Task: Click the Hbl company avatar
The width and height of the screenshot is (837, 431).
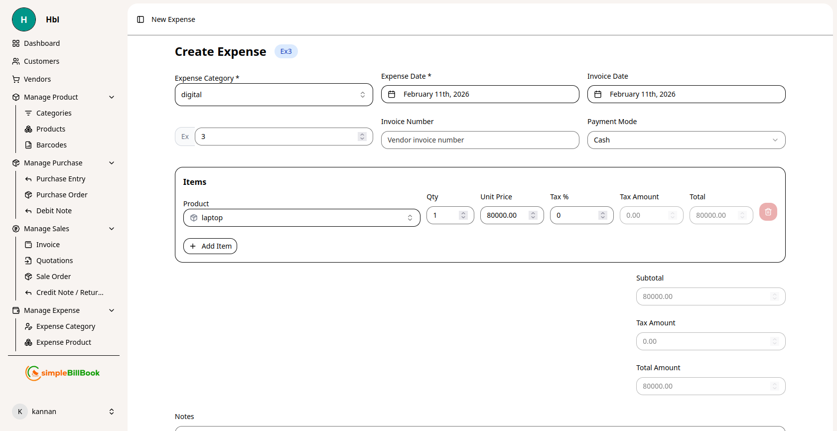Action: (24, 19)
